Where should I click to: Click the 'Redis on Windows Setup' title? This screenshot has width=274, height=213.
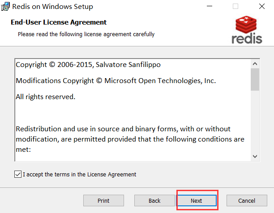[x=52, y=7]
